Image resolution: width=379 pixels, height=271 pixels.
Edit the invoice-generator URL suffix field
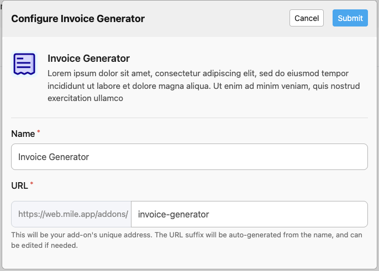(x=250, y=214)
